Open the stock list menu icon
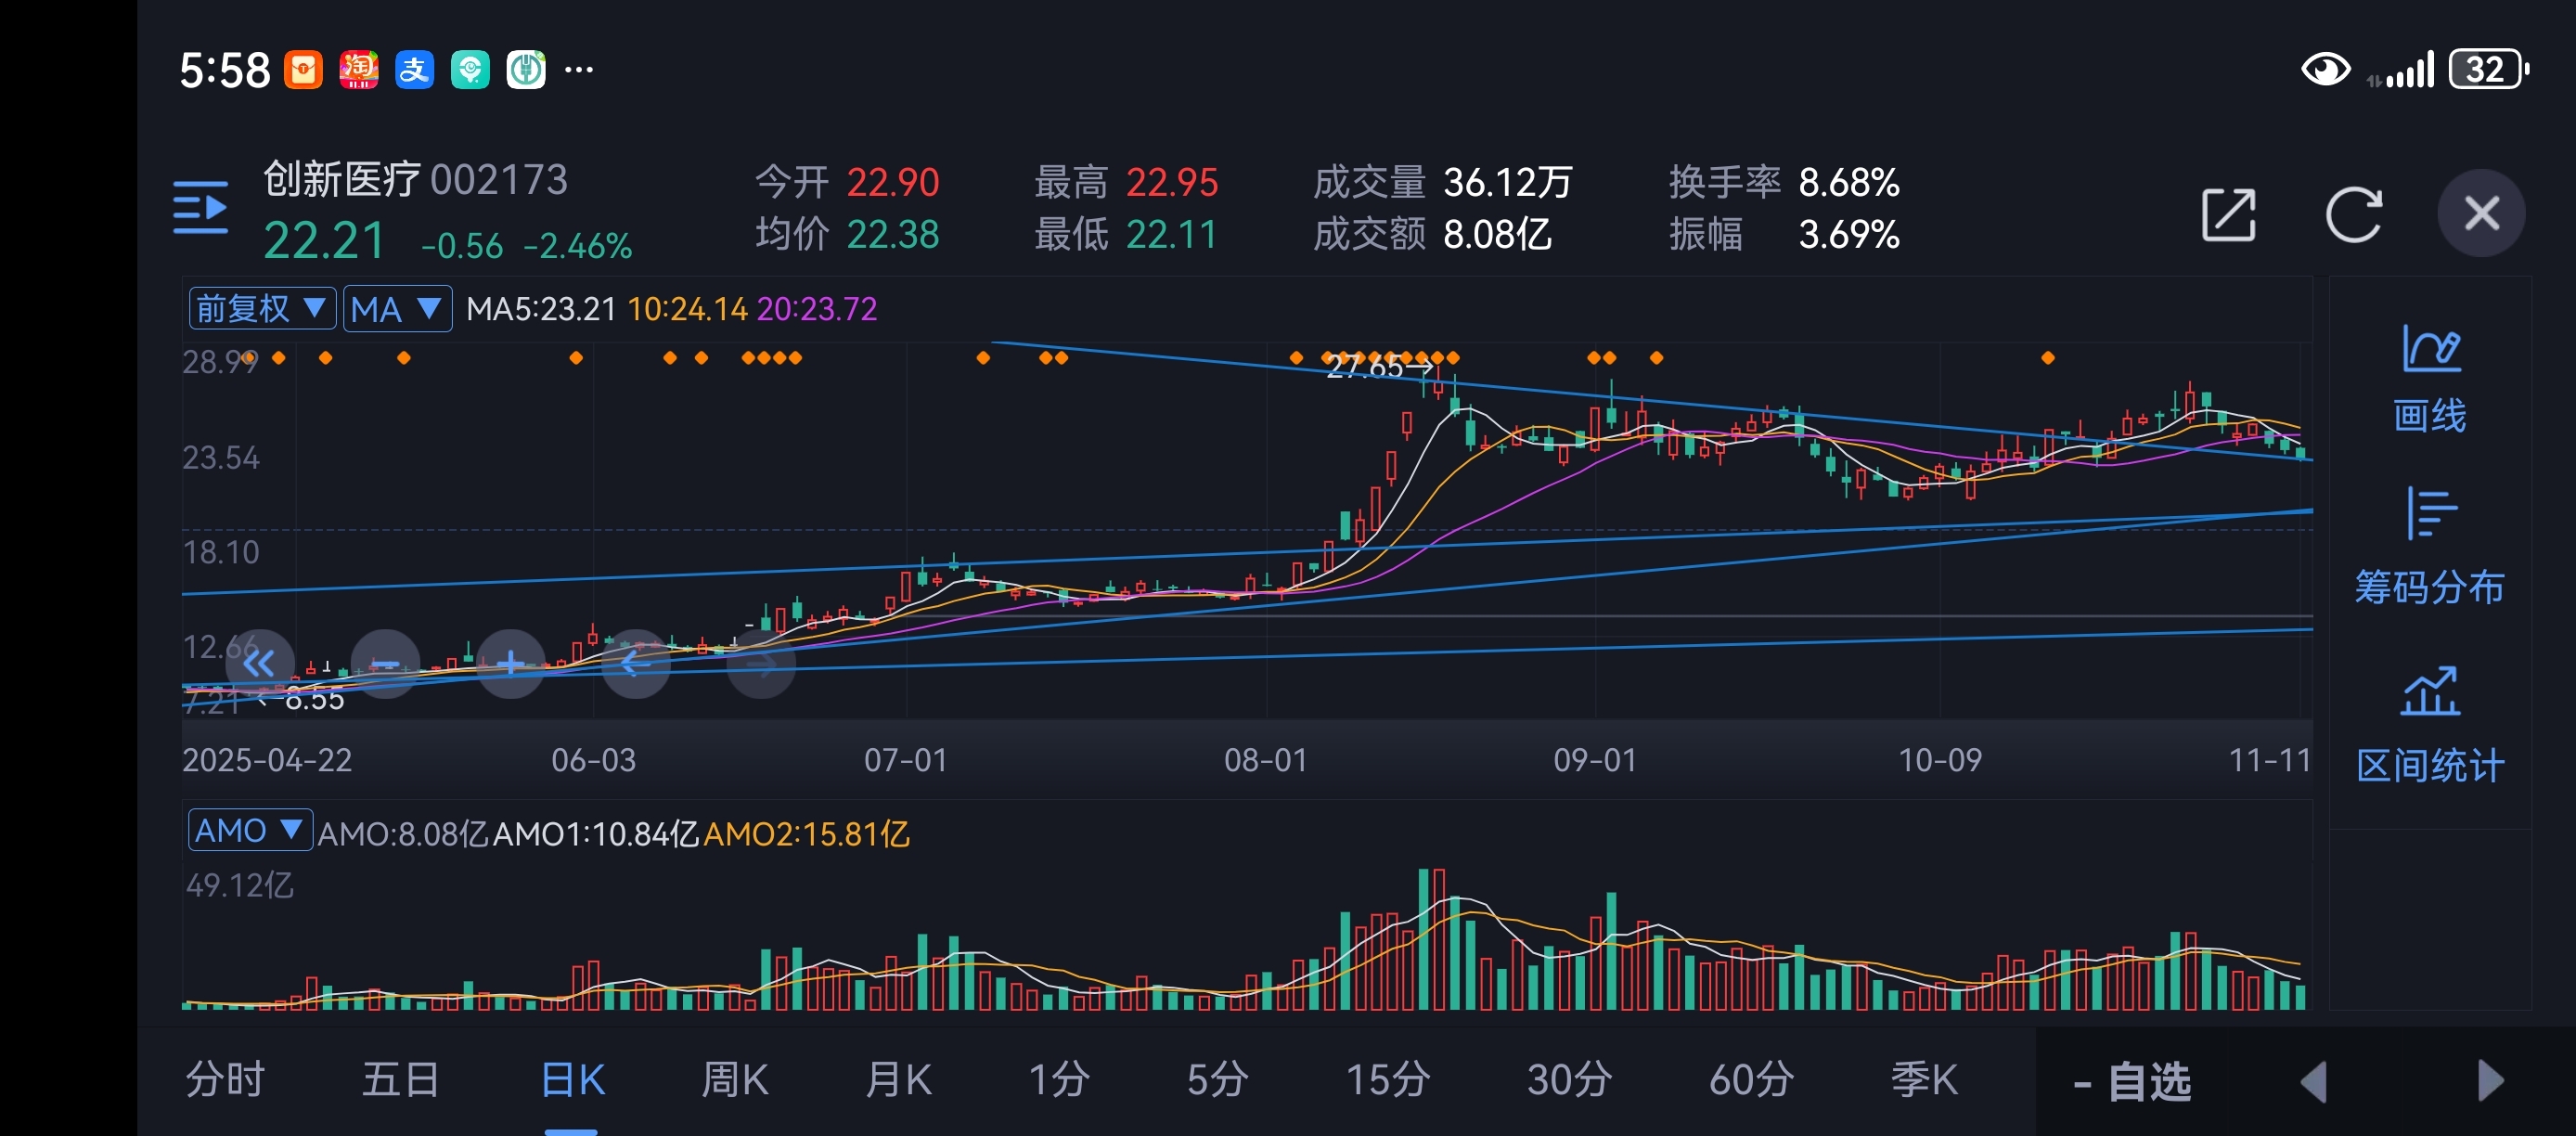 tap(200, 208)
